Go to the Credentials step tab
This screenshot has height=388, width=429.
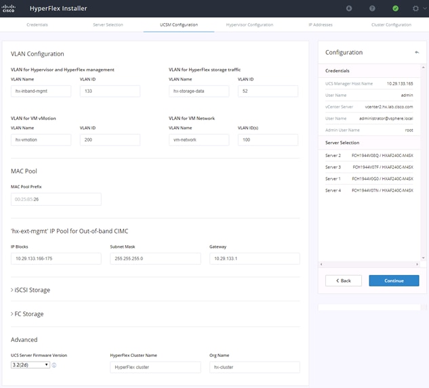coord(37,24)
